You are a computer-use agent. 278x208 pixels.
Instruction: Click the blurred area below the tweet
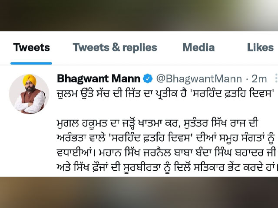pyautogui.click(x=139, y=192)
